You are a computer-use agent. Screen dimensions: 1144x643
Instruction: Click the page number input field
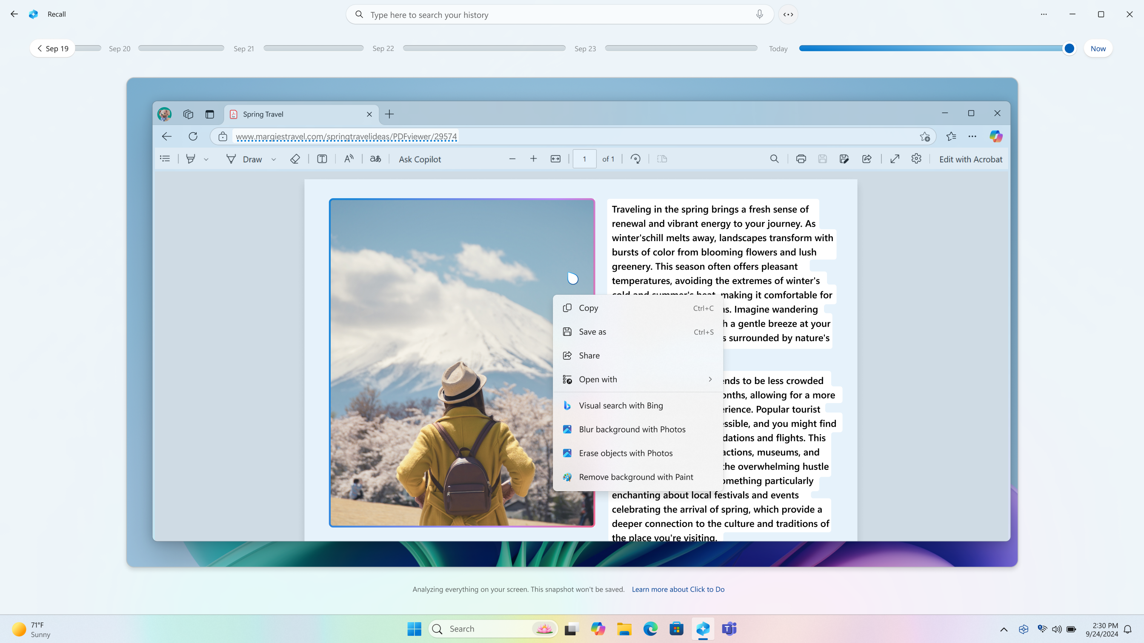click(585, 159)
